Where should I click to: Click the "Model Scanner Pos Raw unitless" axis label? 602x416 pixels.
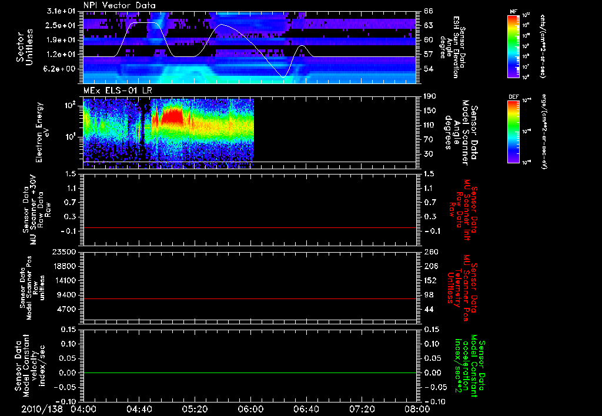pos(33,288)
